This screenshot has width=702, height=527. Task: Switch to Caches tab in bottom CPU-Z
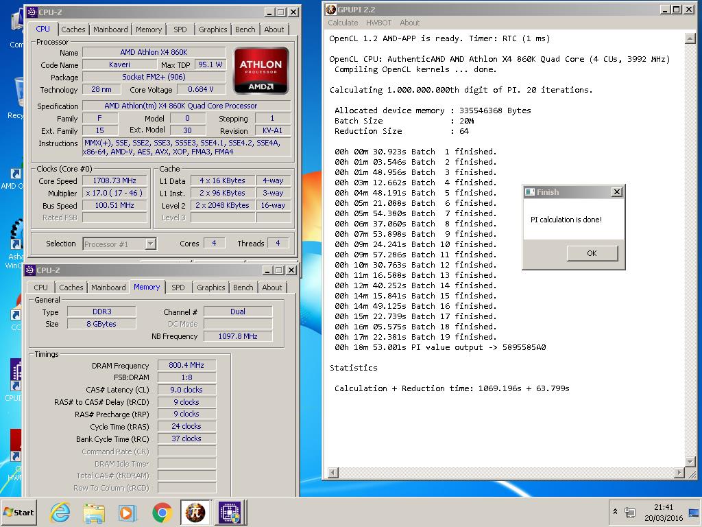coord(71,288)
